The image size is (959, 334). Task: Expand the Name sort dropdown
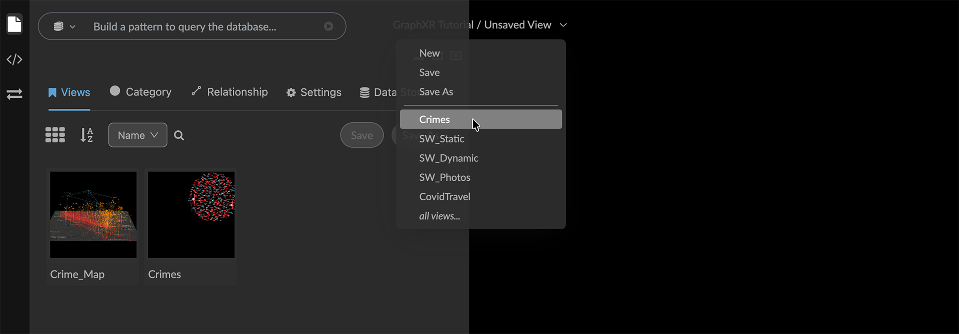(137, 135)
